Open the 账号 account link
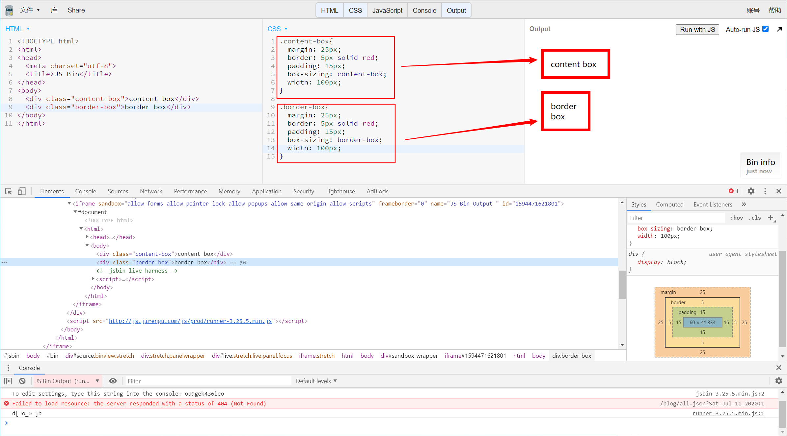The height and width of the screenshot is (436, 787). pos(753,10)
